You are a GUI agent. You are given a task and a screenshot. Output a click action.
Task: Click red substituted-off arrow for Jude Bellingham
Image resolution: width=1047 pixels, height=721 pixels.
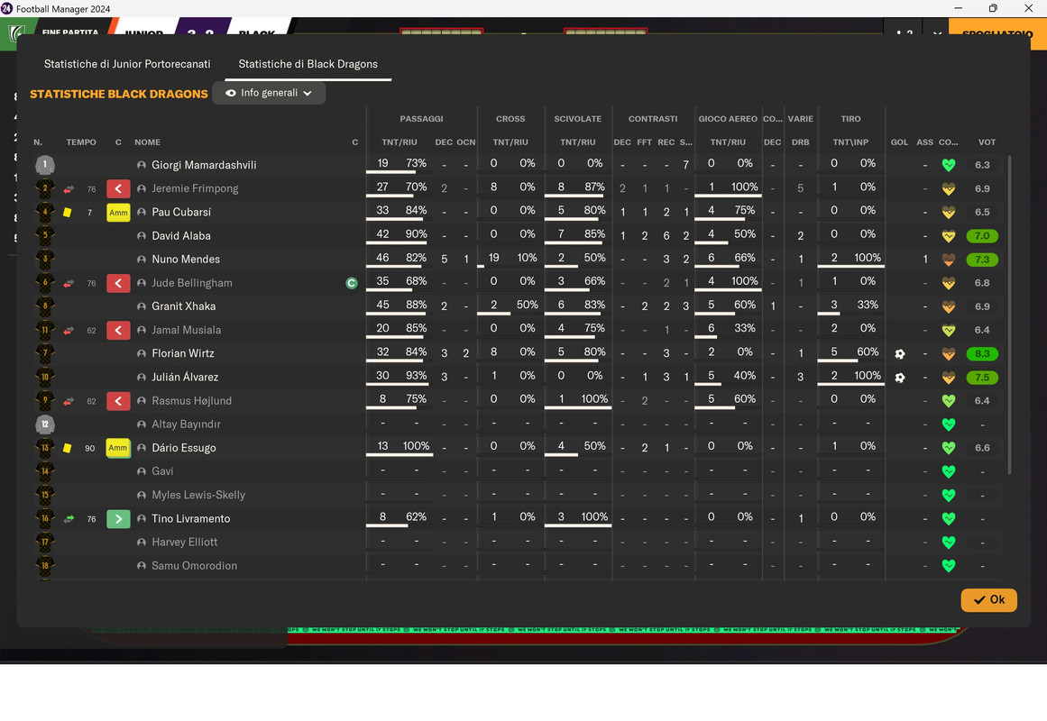pyautogui.click(x=118, y=283)
